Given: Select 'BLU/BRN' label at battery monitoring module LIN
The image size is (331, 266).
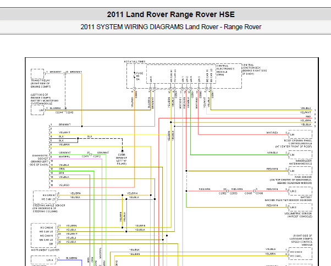Looking at the screenshot, I should tap(56, 108).
